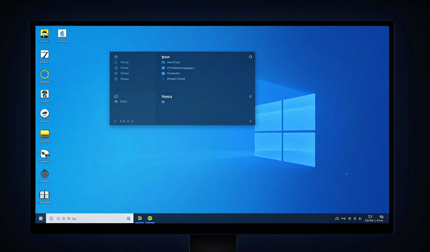Screen dimensions: 430x252
Task: Click inside the taskbar search box
Action: [90, 218]
